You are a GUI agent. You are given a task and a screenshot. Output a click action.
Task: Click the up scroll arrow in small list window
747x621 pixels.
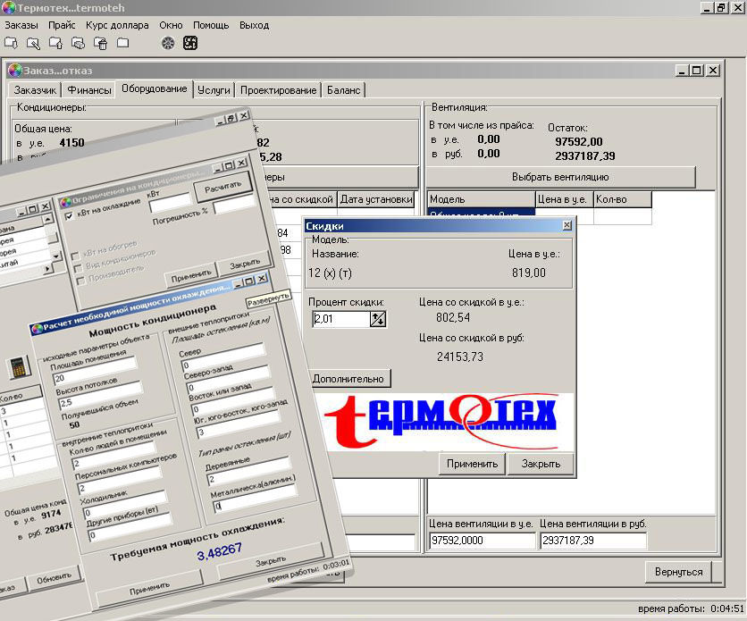[47, 220]
